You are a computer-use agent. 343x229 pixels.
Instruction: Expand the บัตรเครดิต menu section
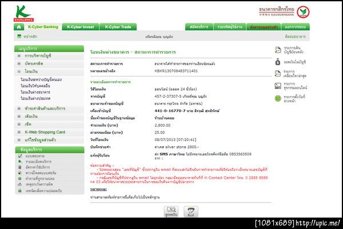pos(19,63)
